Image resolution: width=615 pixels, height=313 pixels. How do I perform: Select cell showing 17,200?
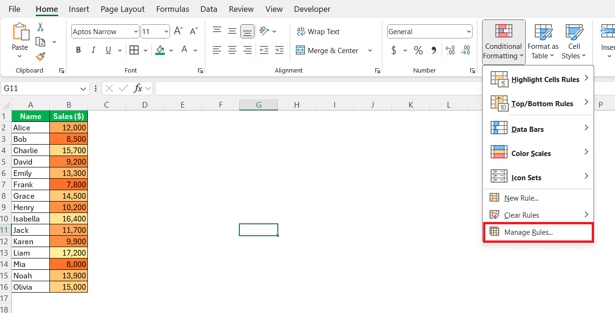click(69, 253)
